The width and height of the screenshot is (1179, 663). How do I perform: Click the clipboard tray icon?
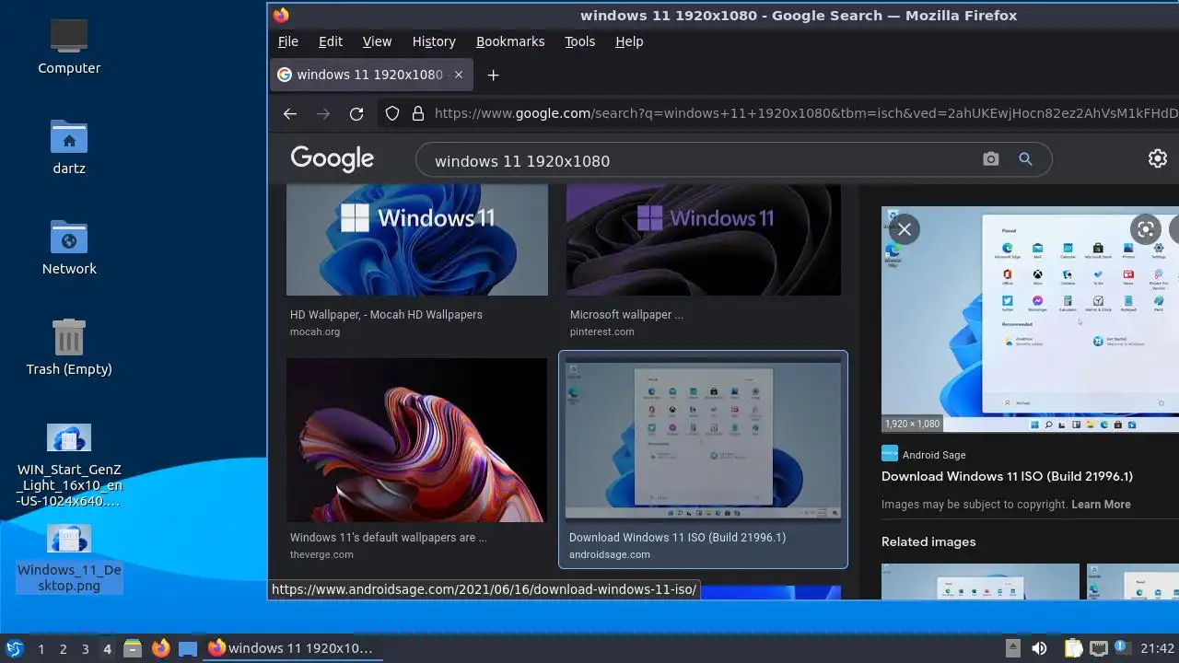coord(1073,648)
